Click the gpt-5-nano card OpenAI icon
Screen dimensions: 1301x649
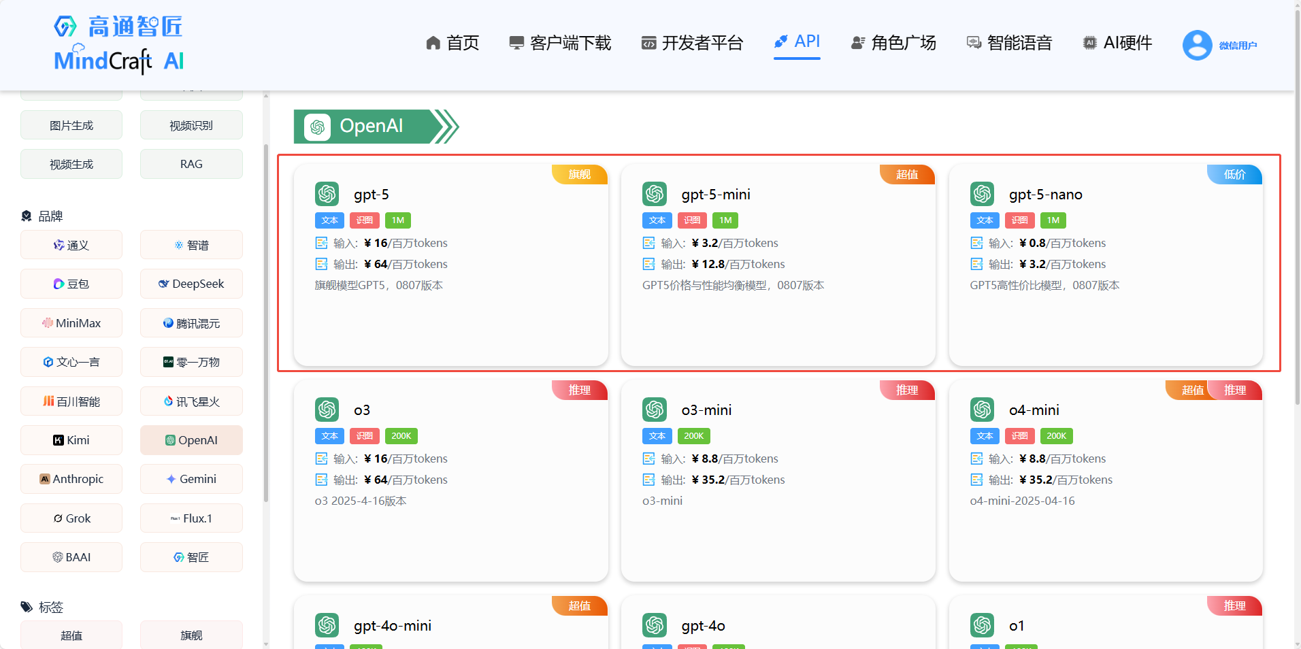coord(983,194)
